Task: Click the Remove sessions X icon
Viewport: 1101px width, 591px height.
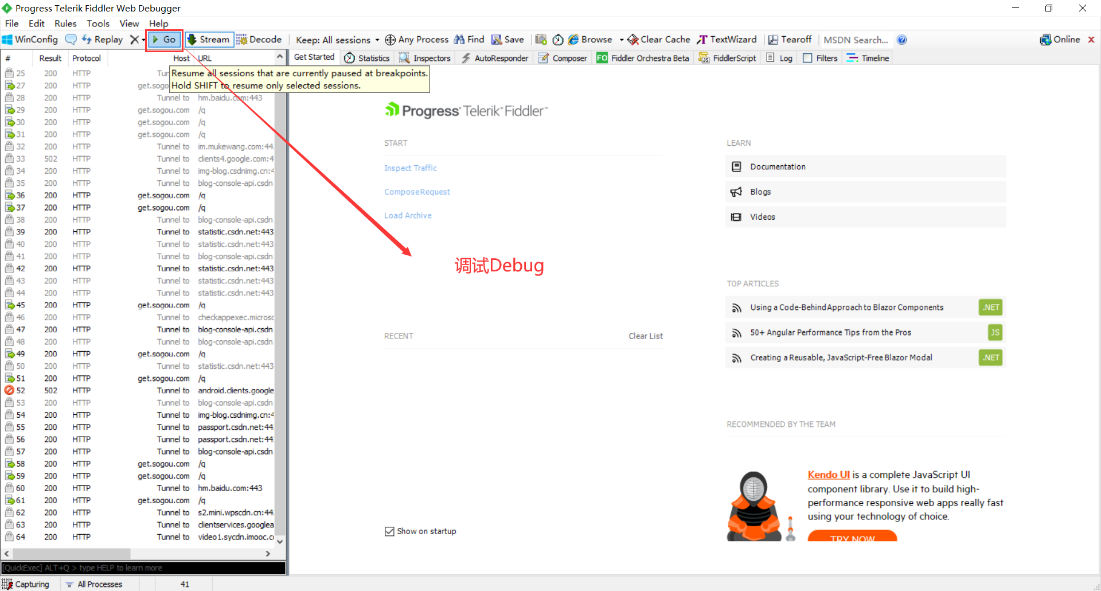Action: tap(134, 40)
